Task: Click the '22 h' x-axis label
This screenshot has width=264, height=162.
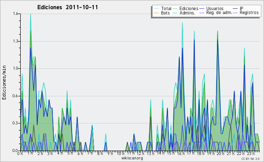Action: coord(240,154)
